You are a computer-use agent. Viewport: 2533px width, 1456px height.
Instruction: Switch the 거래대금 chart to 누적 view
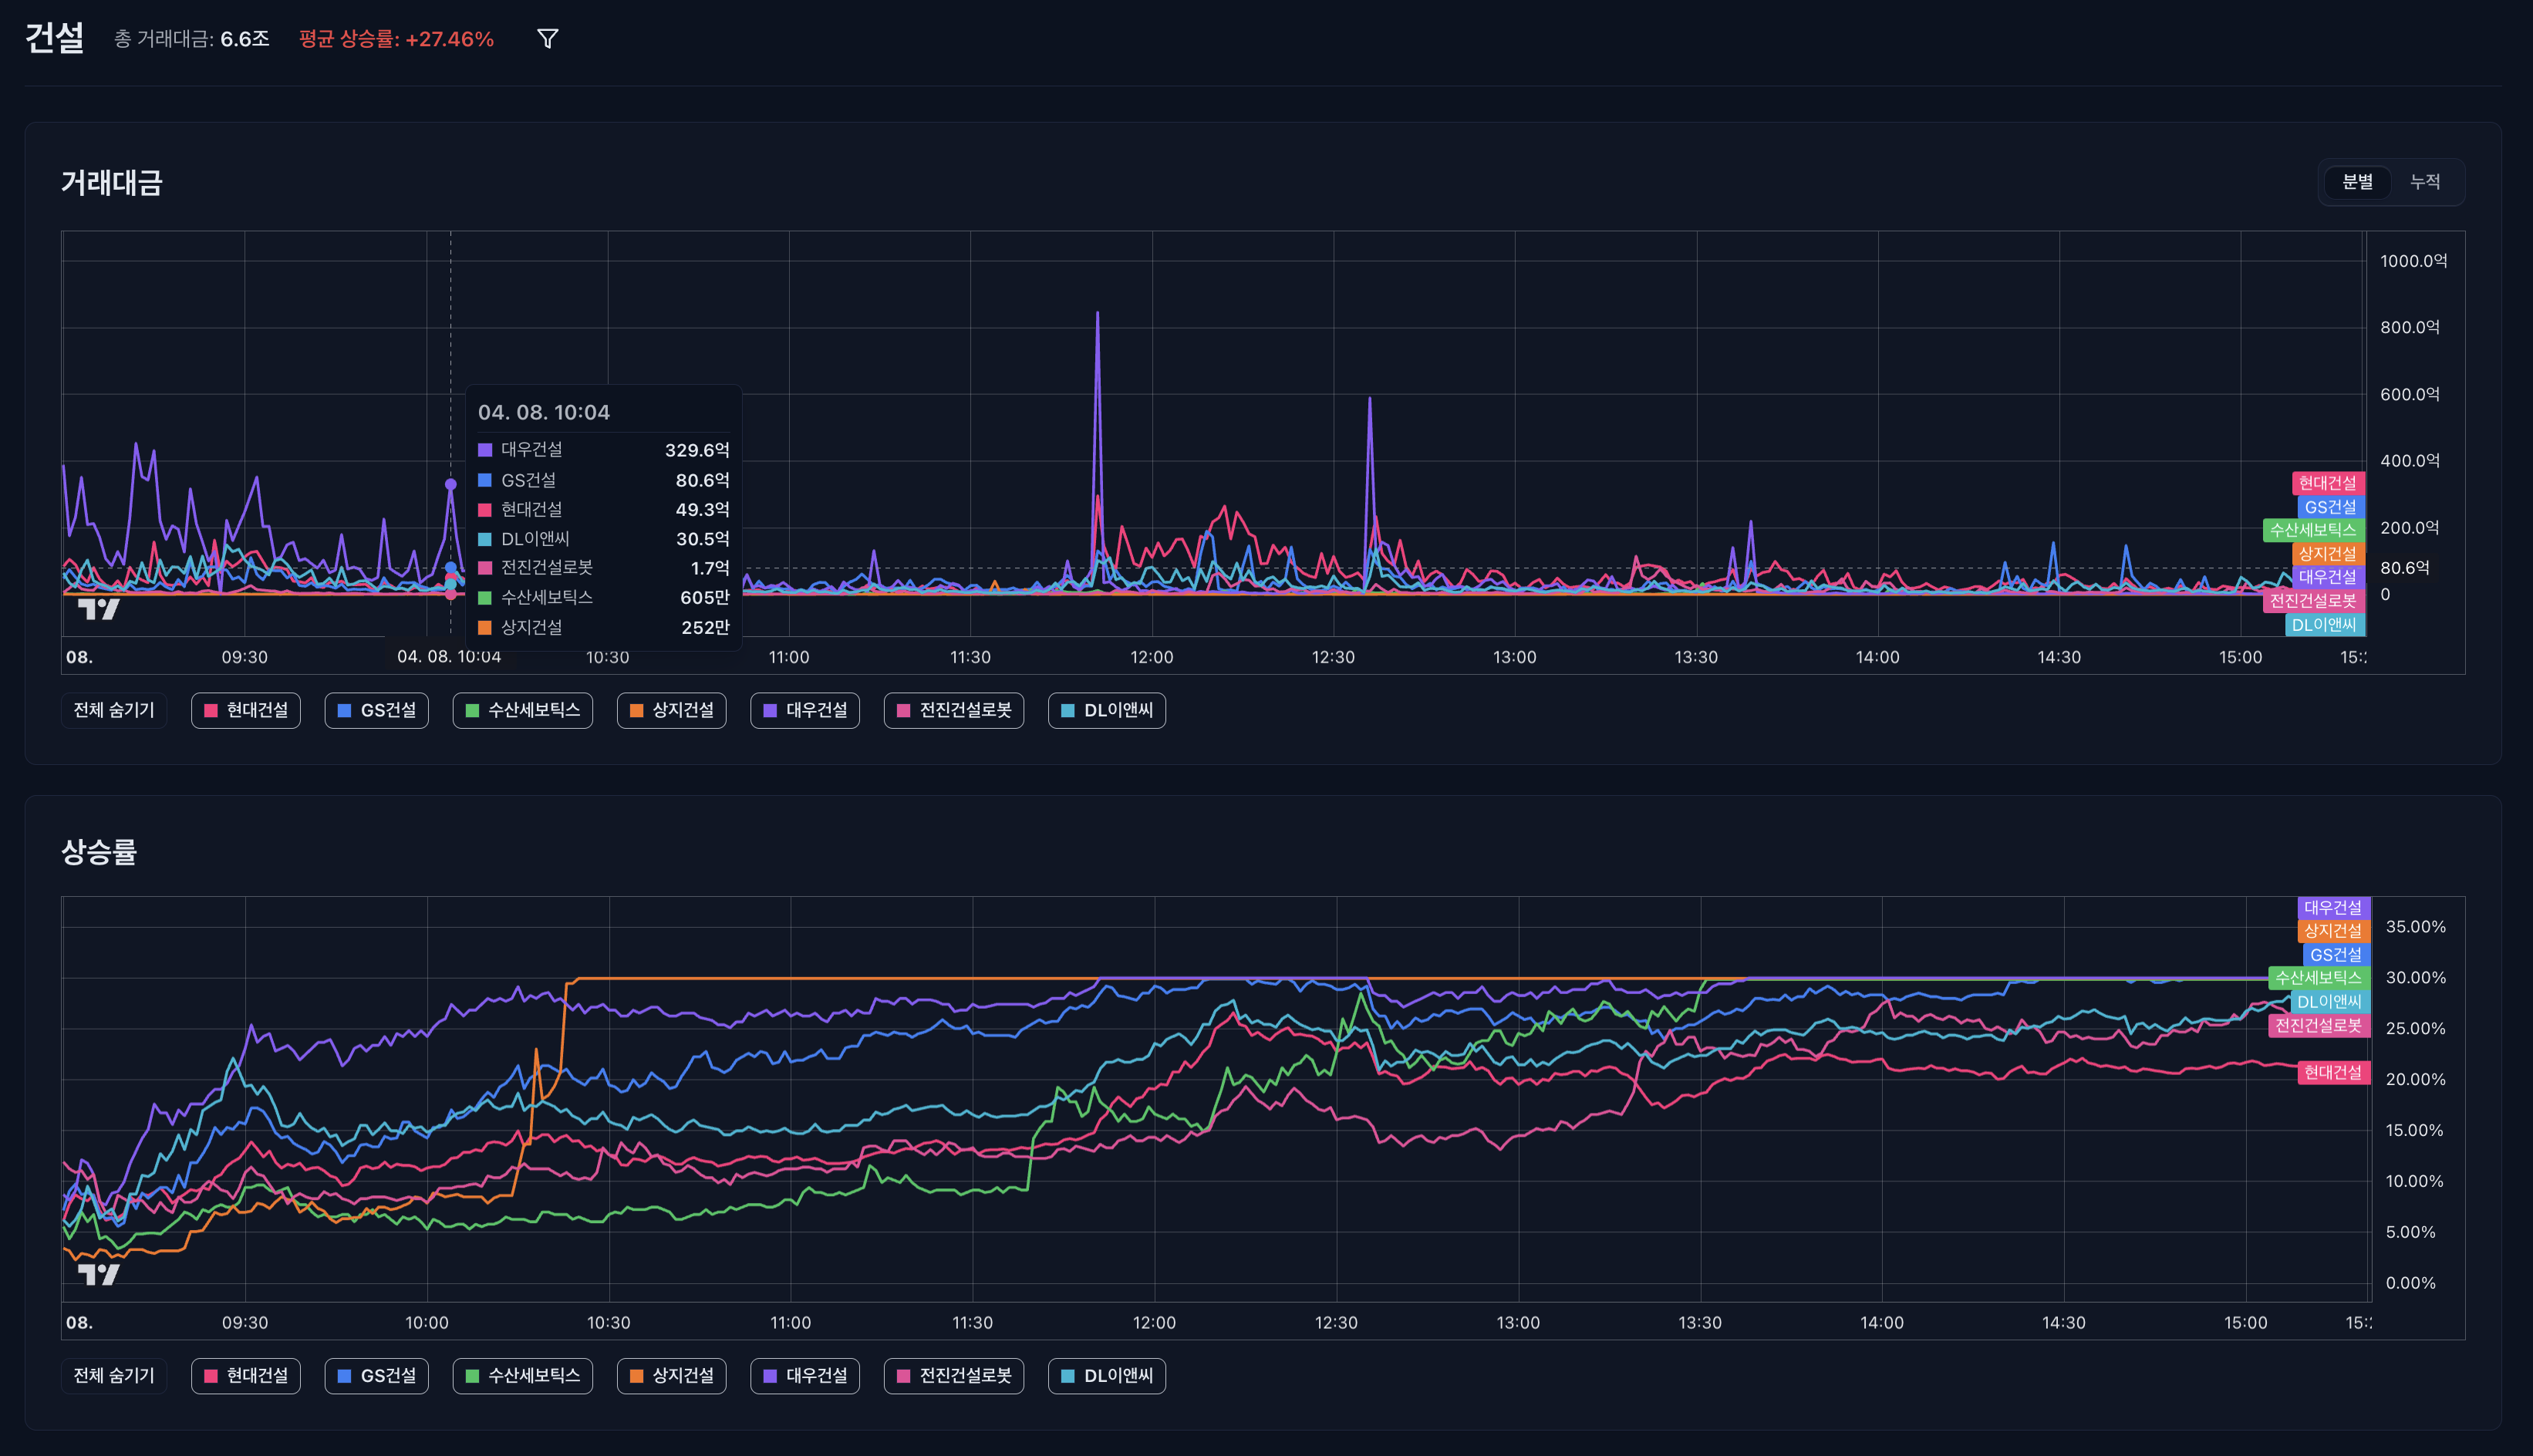pyautogui.click(x=2425, y=182)
